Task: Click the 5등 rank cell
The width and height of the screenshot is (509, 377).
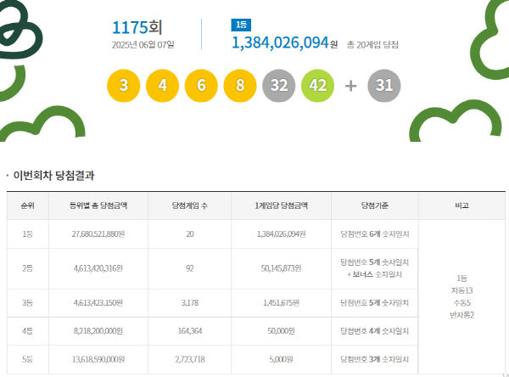Action: [28, 359]
